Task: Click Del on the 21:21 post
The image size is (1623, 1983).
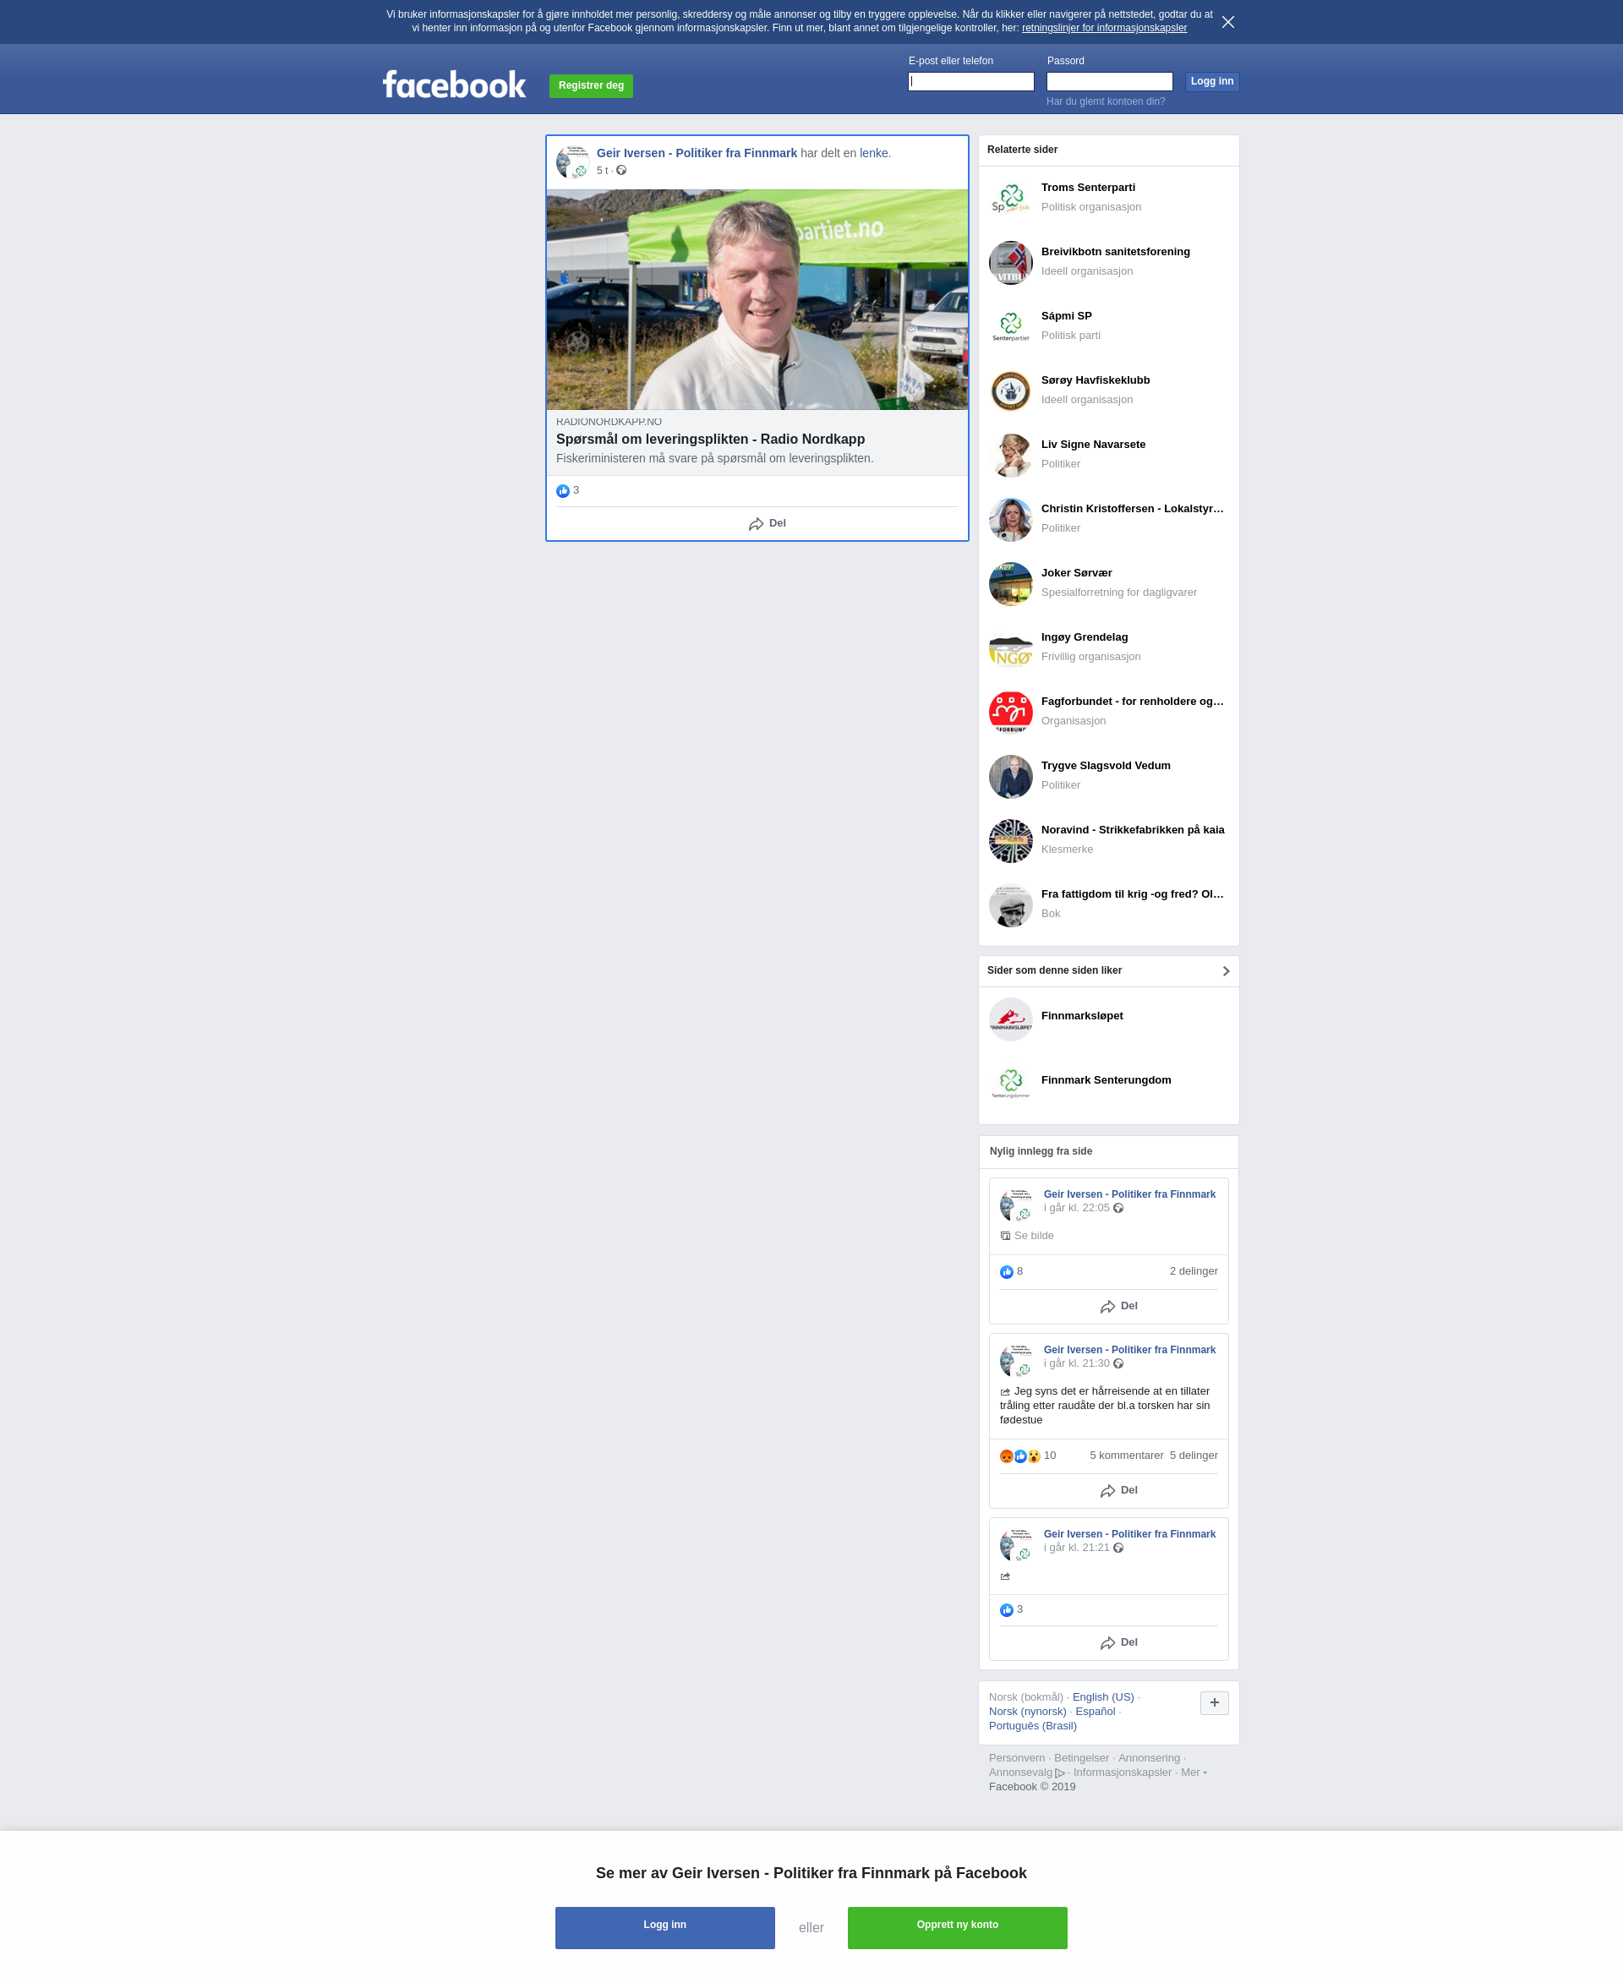Action: click(1118, 1642)
